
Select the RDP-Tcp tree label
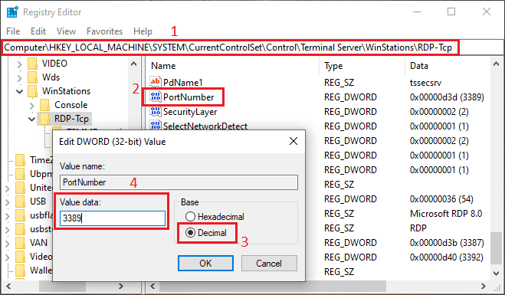pos(71,119)
